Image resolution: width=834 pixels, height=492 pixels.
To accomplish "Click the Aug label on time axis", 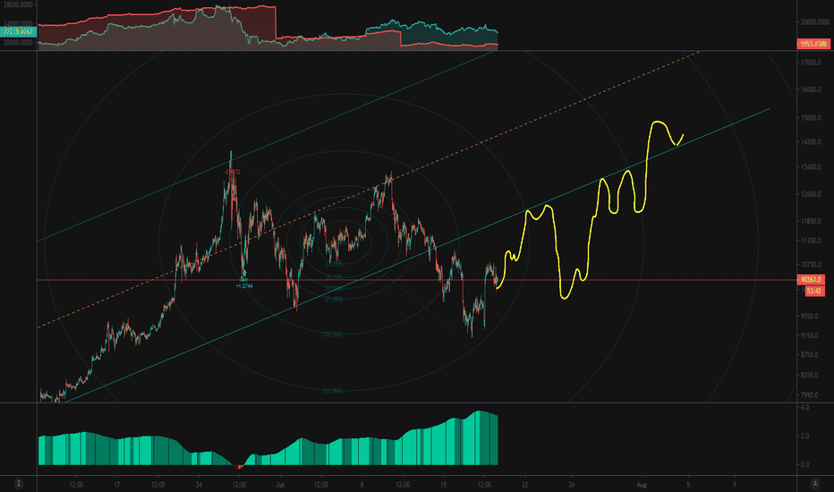I will tap(642, 485).
